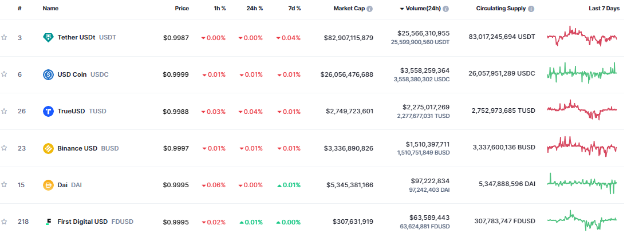Screen dimensions: 631x237
Task: Open the Binance USD name link
Action: click(77, 148)
